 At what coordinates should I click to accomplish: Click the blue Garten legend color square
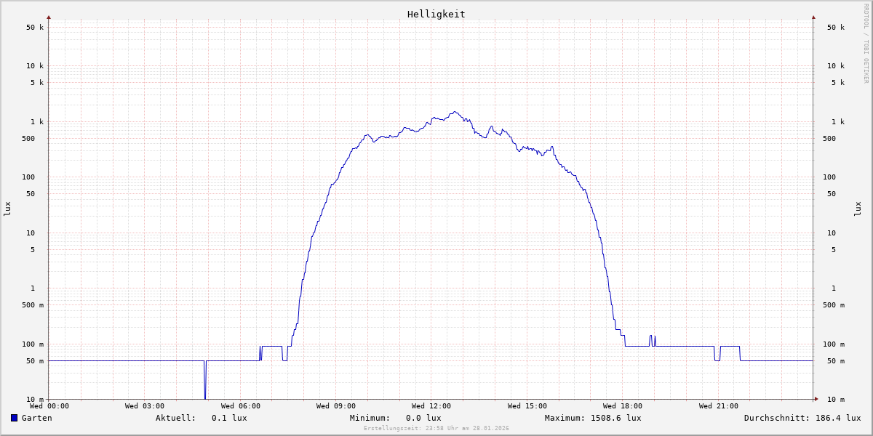[14, 418]
